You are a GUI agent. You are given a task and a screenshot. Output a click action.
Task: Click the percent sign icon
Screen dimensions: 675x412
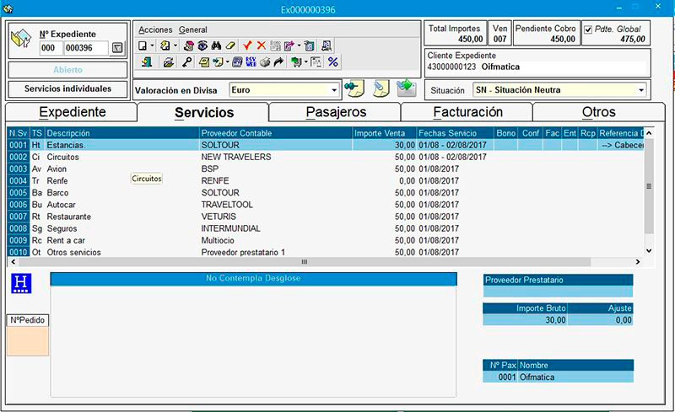pos(332,62)
